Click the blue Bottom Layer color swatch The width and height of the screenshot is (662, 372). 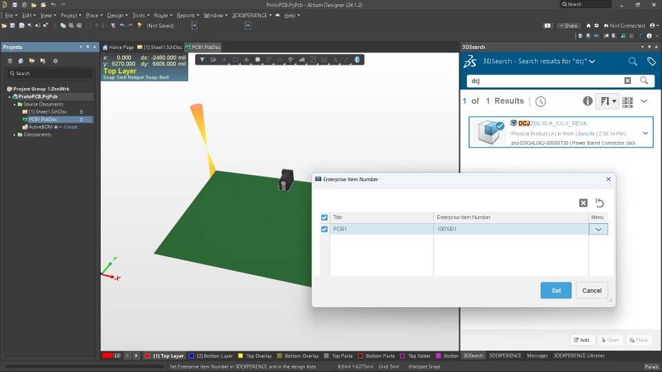coord(191,356)
